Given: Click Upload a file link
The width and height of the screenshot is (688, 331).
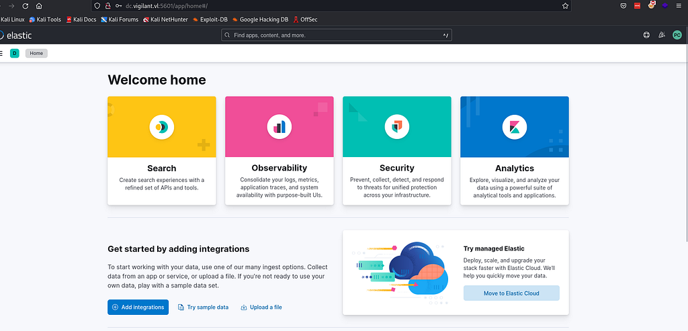Looking at the screenshot, I should coord(261,308).
